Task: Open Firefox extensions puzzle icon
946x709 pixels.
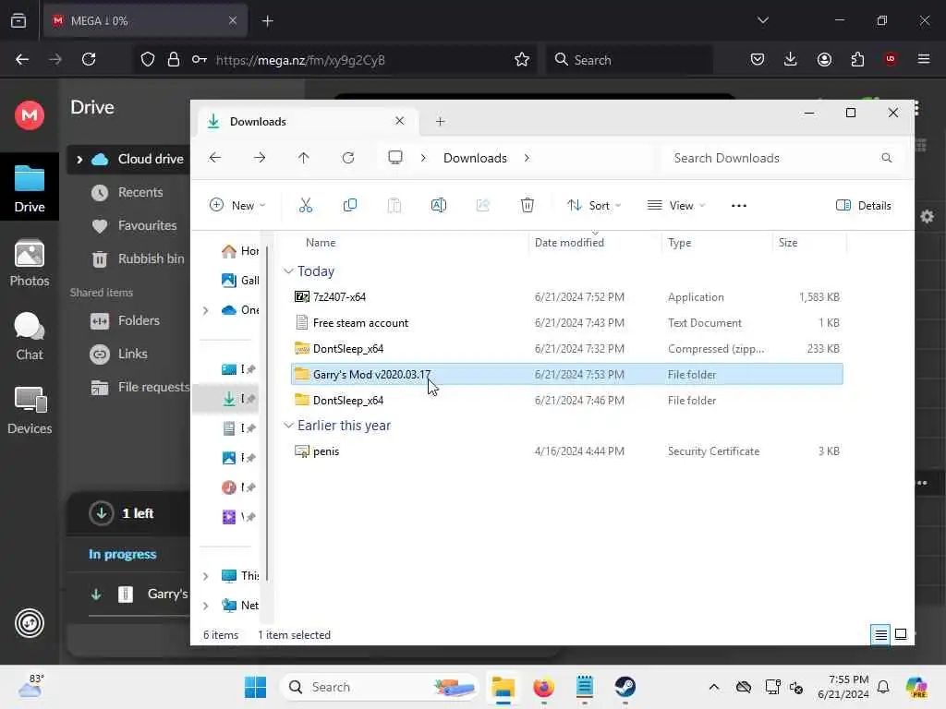Action: (857, 59)
